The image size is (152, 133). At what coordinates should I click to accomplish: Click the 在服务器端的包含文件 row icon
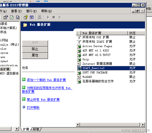coord(79,81)
